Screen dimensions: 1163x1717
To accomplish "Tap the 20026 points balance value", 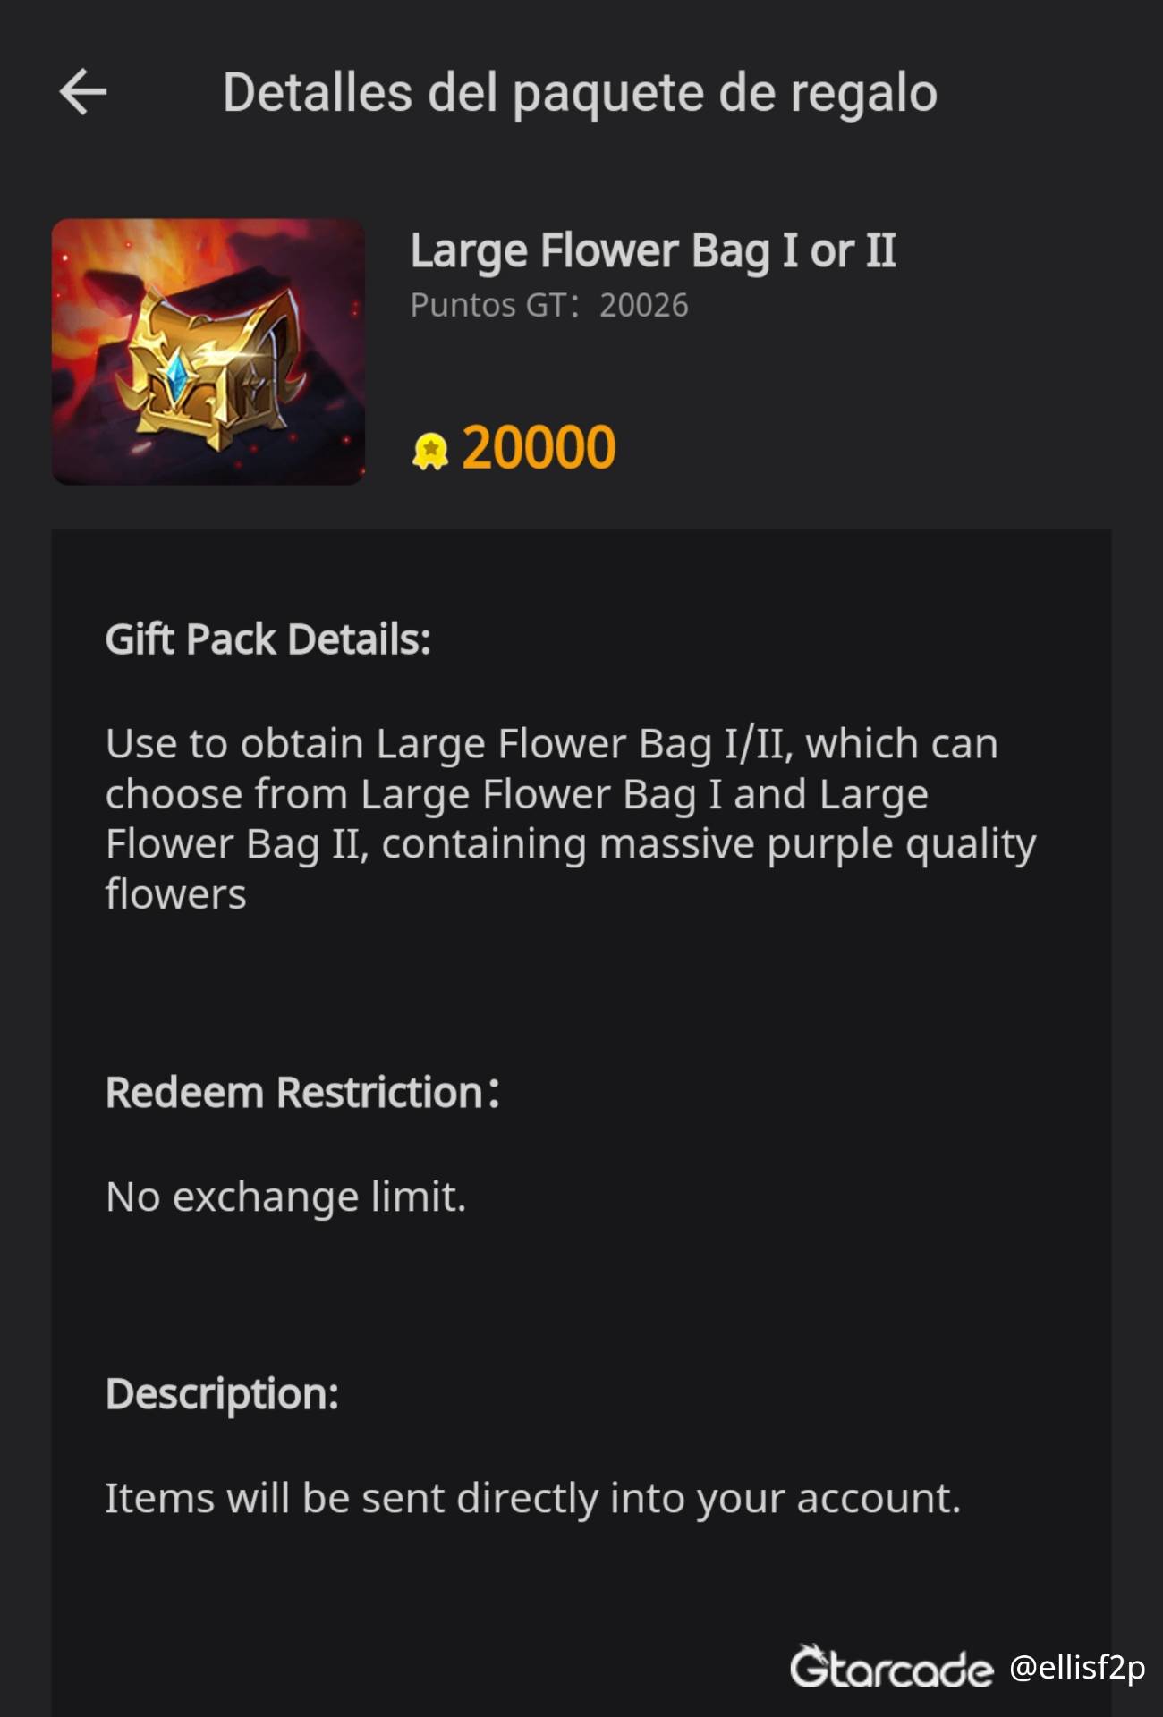I will click(x=644, y=306).
